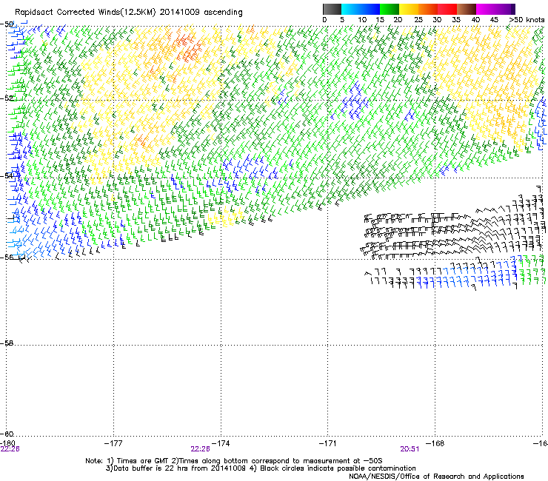Click the -52 latitude axis label
Screen dimensions: 548x481
pyautogui.click(x=7, y=98)
